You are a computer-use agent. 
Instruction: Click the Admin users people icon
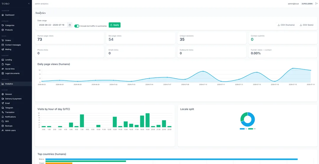click(3, 130)
